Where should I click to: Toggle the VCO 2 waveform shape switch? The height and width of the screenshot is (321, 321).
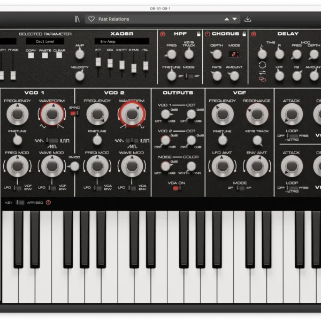[x=132, y=140]
